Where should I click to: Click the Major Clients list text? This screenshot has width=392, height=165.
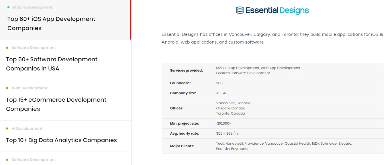click(x=284, y=146)
